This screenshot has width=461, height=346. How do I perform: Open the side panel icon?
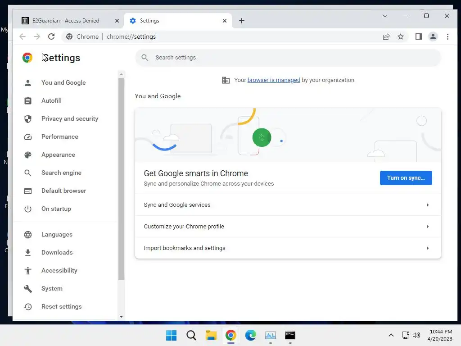tap(418, 36)
